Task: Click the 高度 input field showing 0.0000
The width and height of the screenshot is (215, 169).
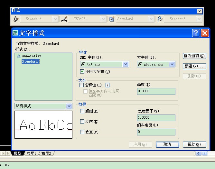Action: (x=156, y=91)
